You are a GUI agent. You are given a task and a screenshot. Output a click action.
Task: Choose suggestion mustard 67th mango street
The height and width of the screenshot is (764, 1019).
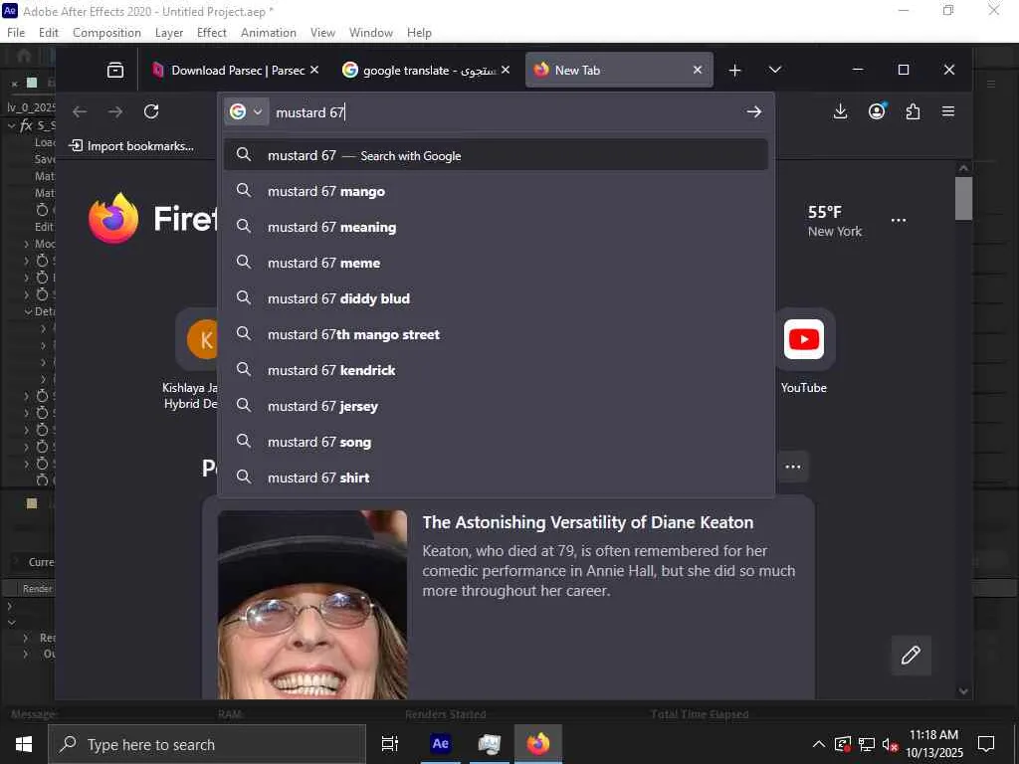[x=496, y=334]
